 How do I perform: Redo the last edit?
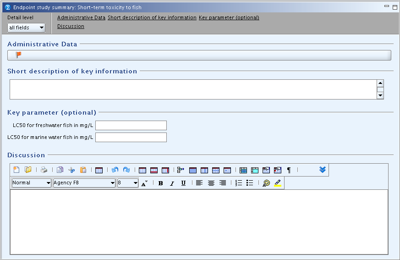pos(126,170)
